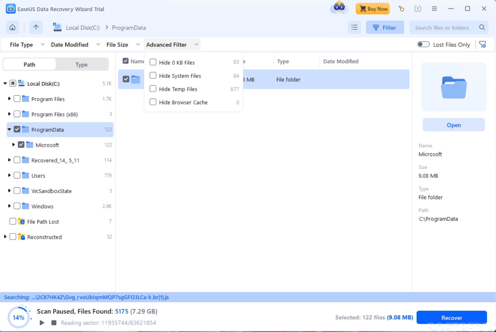This screenshot has height=332, width=496.
Task: Click the Users folder icon in tree
Action: point(25,176)
